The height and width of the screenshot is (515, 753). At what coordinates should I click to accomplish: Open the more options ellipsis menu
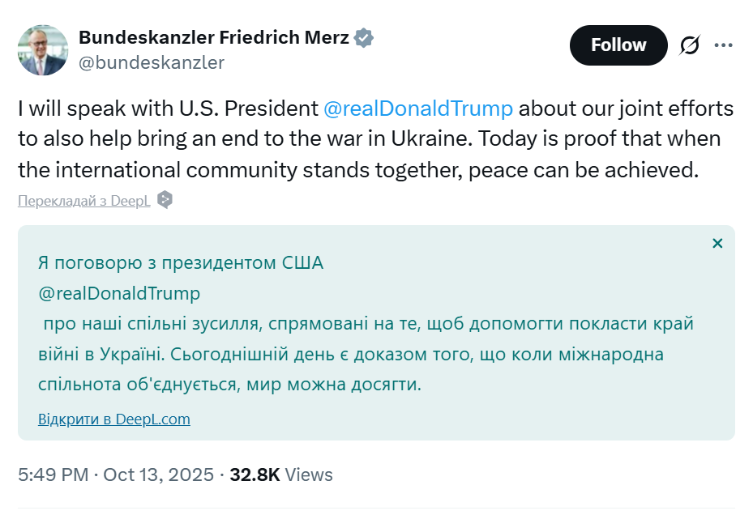pyautogui.click(x=723, y=45)
